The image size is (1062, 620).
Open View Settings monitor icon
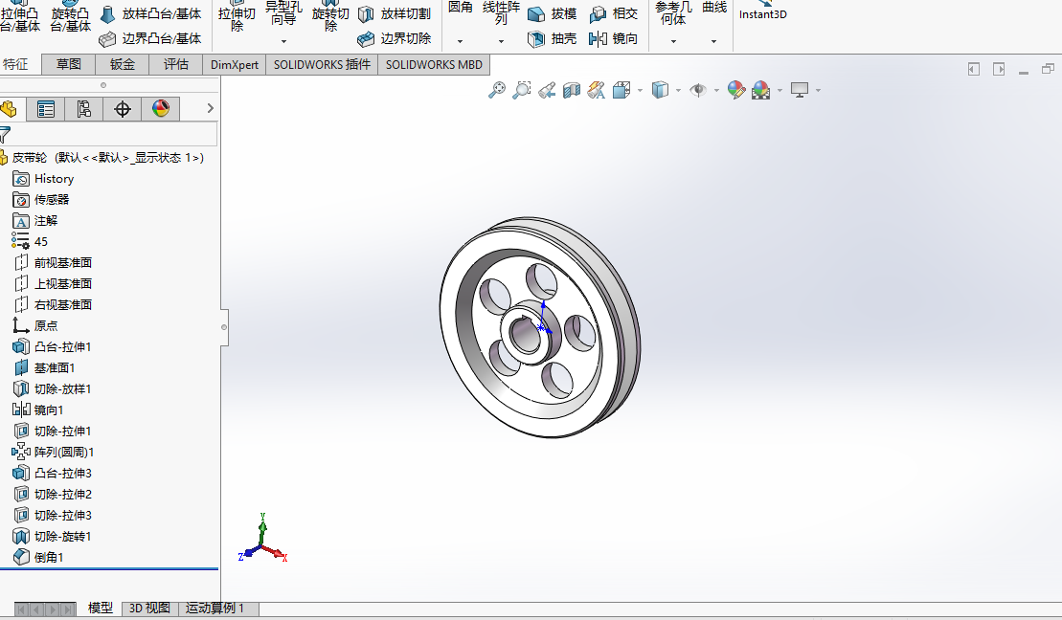800,90
